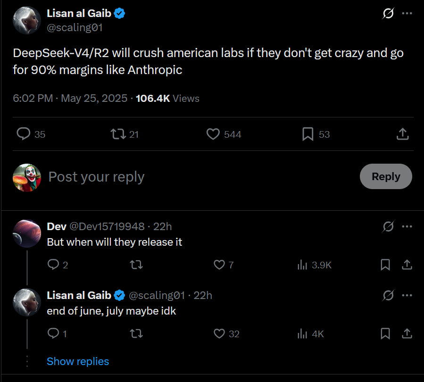Expand the 'Show replies' link
Image resolution: width=424 pixels, height=382 pixels.
pyautogui.click(x=78, y=361)
